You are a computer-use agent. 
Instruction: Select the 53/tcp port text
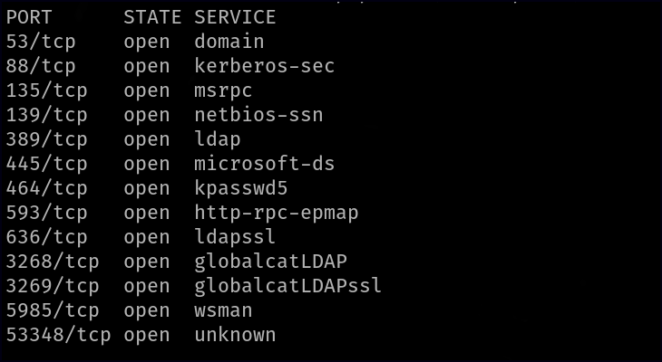(41, 42)
